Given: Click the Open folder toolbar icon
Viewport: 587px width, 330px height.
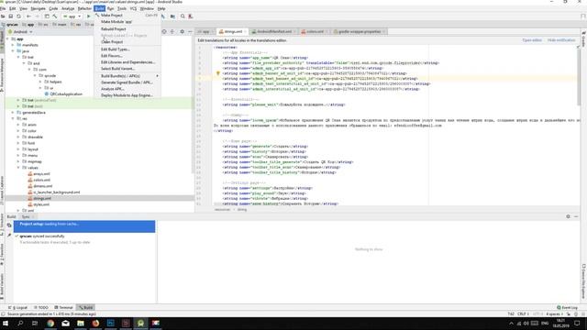Looking at the screenshot, I should 3,16.
